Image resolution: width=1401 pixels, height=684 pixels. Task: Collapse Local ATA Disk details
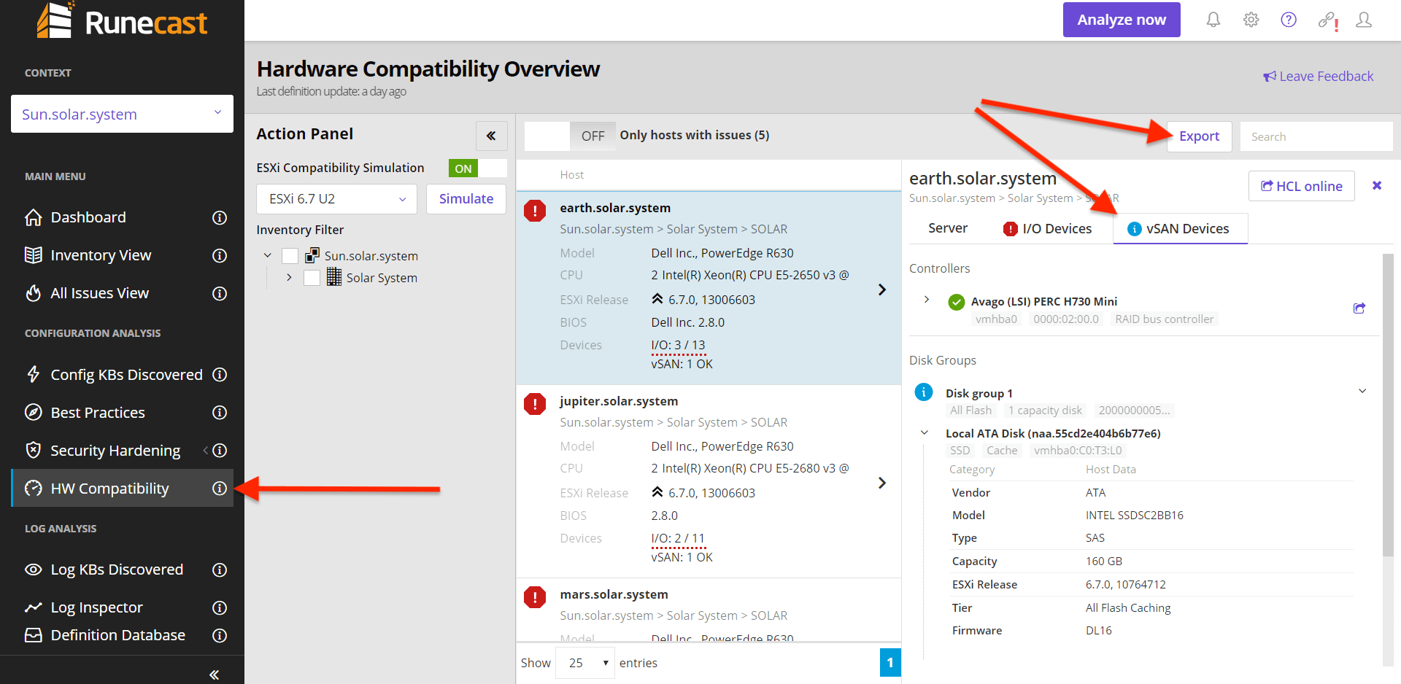(x=925, y=433)
